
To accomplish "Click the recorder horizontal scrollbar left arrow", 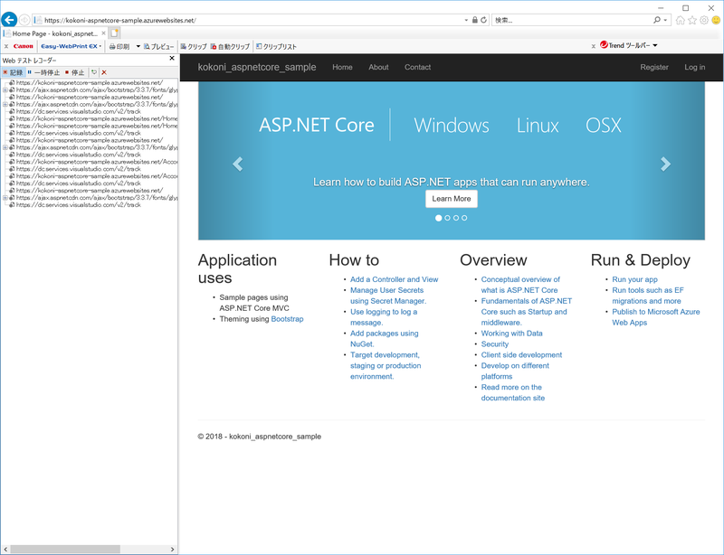I will pyautogui.click(x=5, y=549).
